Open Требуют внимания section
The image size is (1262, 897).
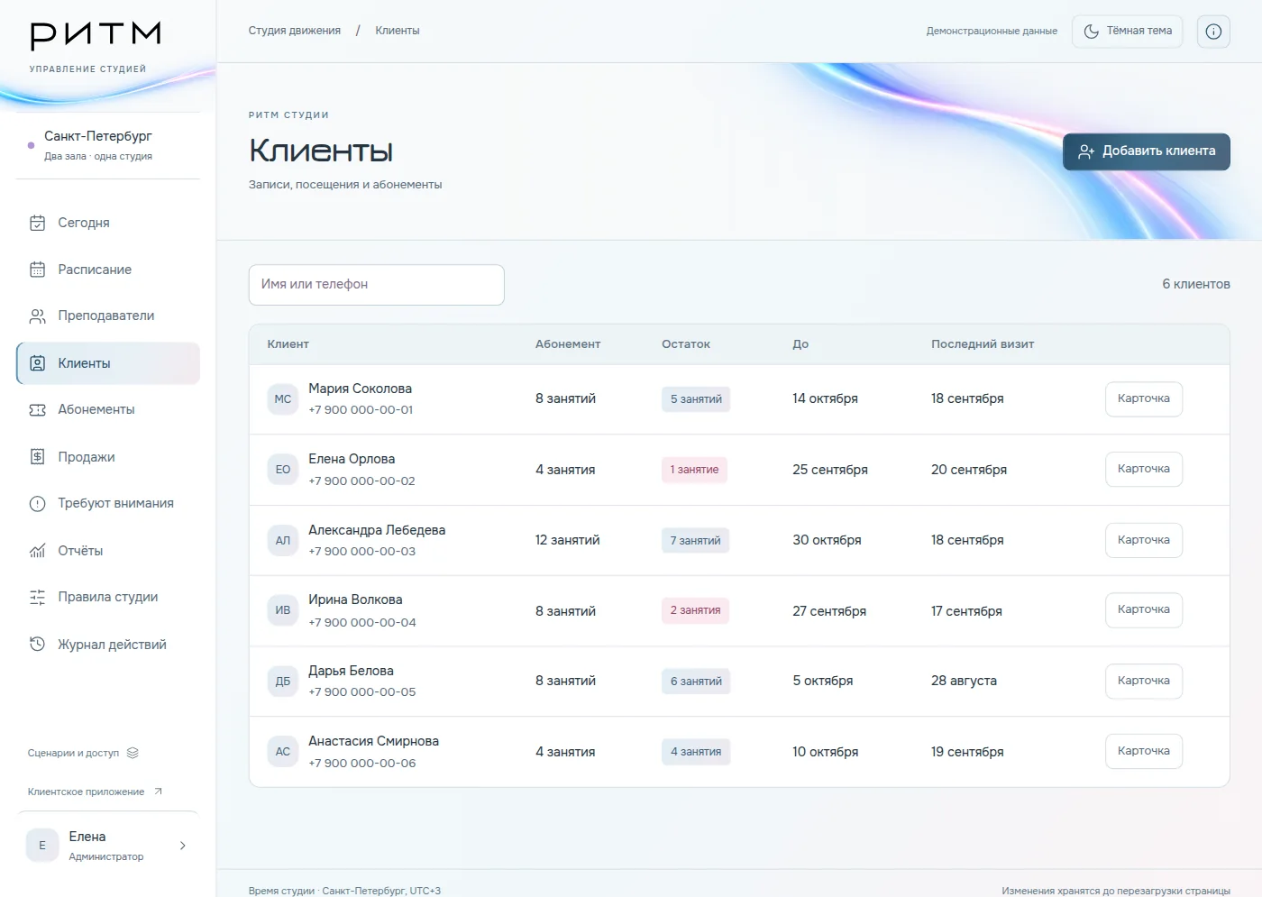pyautogui.click(x=107, y=504)
